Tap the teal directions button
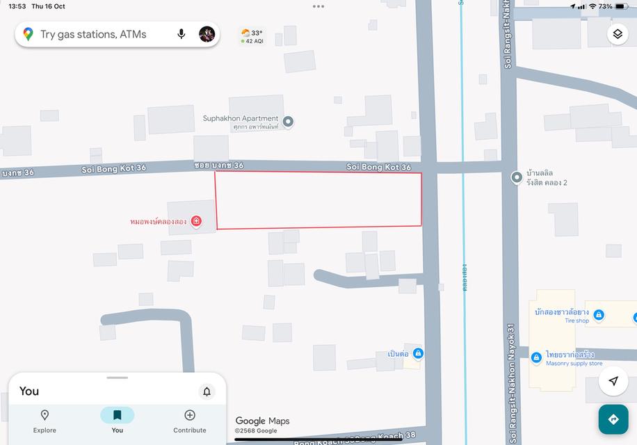Viewport: 637px width, 445px height. pyautogui.click(x=613, y=419)
